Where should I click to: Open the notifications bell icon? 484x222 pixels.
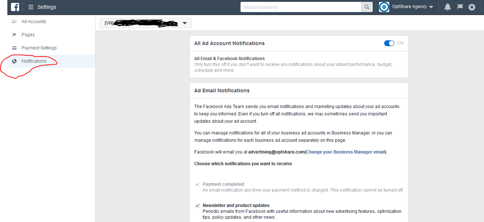tap(448, 7)
